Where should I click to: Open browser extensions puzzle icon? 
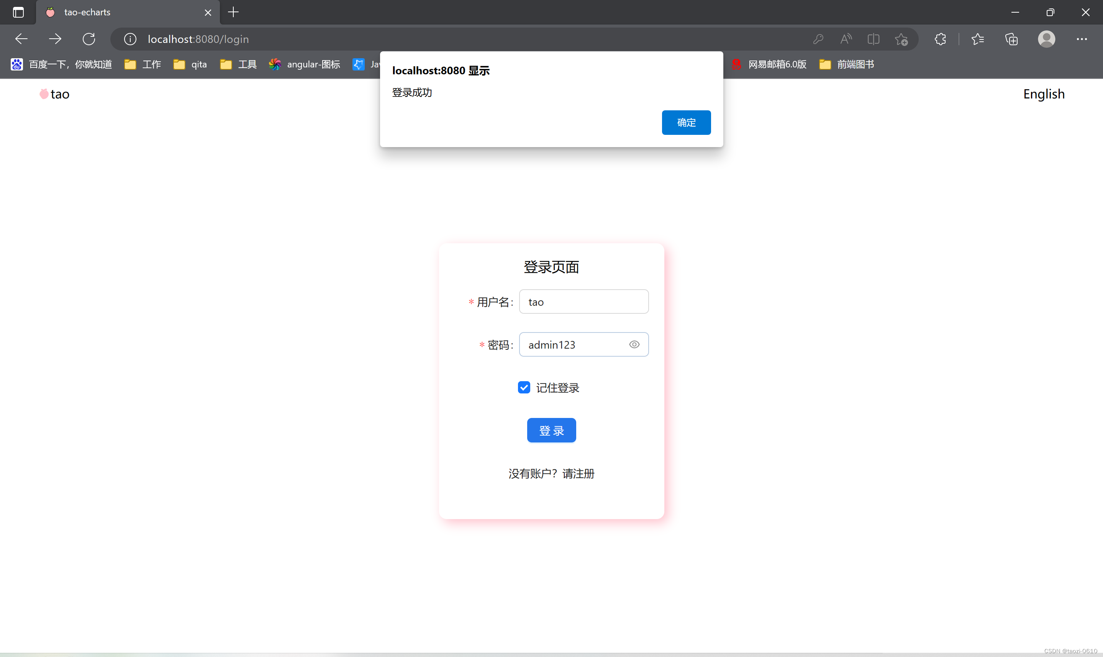(941, 39)
